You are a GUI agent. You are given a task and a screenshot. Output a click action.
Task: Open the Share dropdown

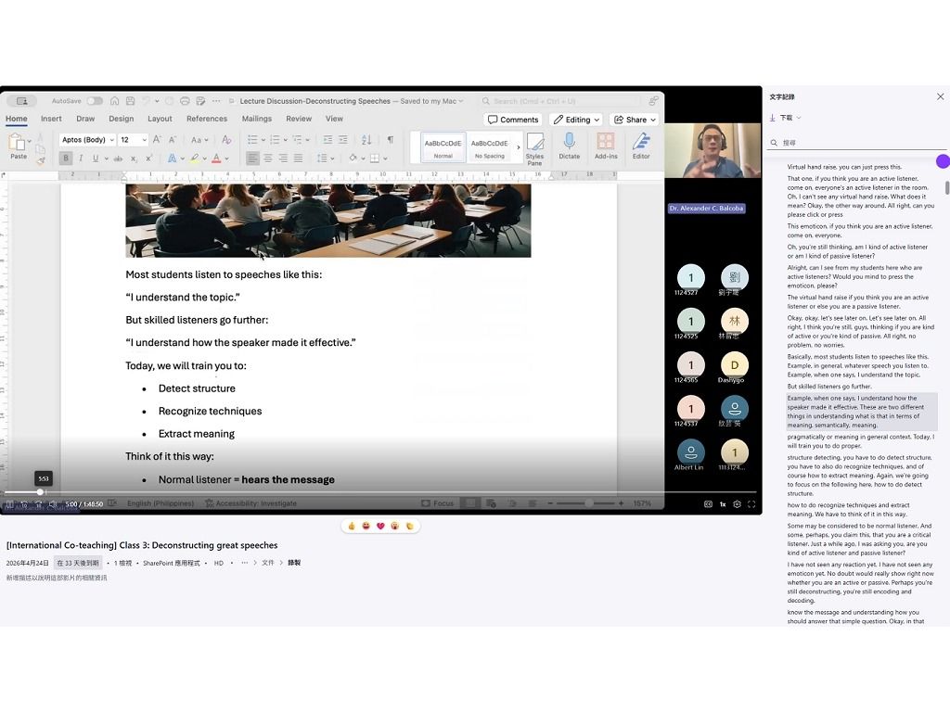[x=635, y=120]
